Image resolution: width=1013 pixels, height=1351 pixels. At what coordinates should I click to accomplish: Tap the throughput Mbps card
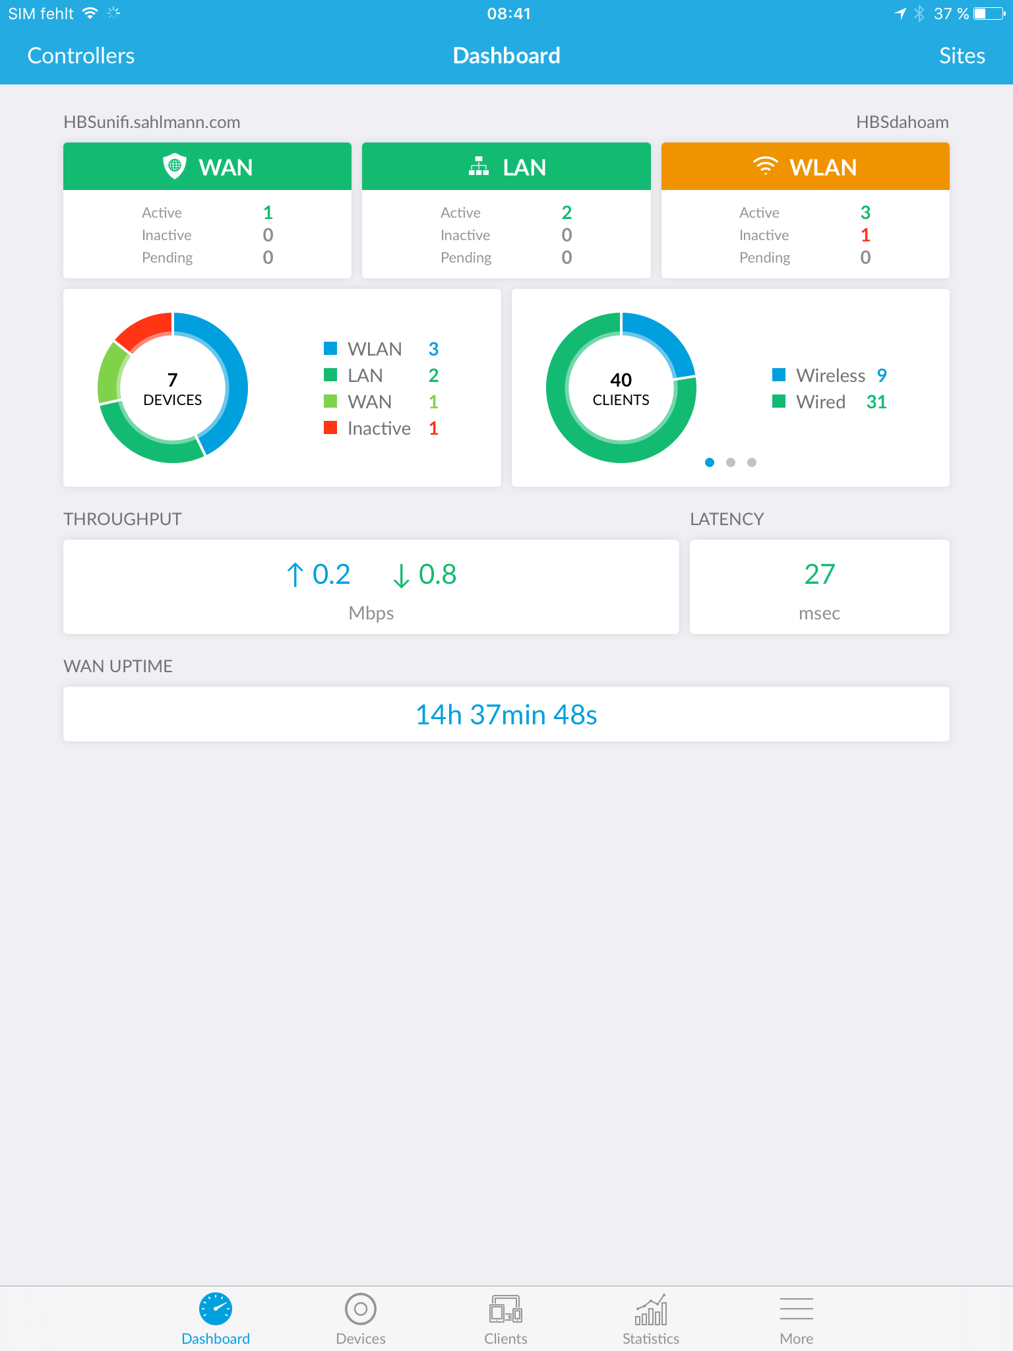(371, 587)
